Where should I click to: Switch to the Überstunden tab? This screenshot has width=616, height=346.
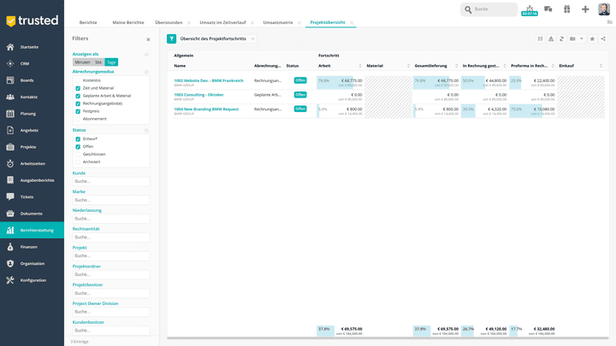tap(167, 22)
